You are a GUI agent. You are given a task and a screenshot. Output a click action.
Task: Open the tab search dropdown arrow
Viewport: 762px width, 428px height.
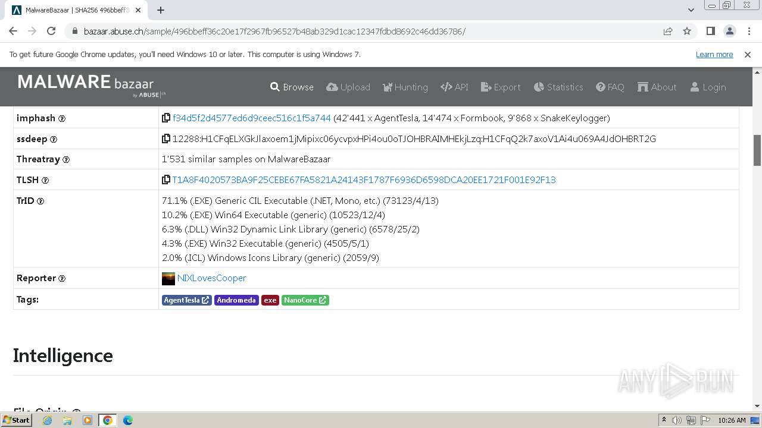coord(691,10)
